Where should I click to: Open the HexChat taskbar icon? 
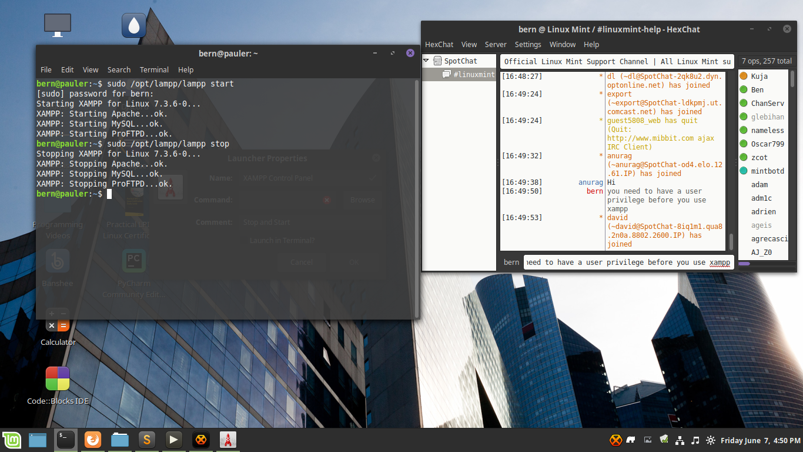(201, 440)
